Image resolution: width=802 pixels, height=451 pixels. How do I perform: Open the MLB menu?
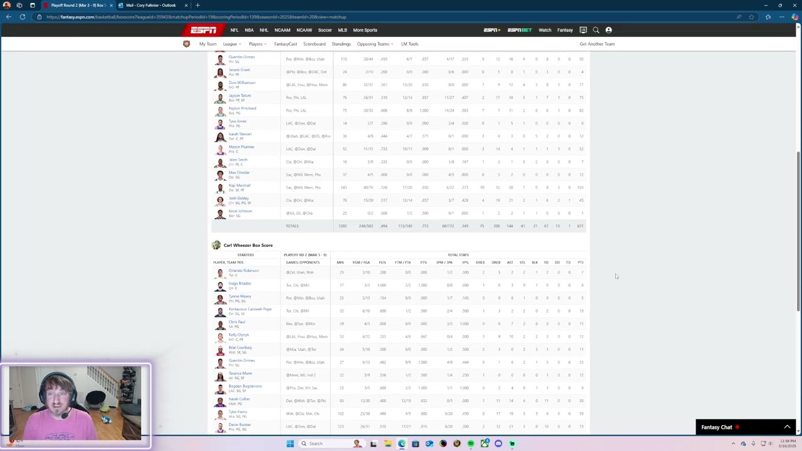click(342, 30)
